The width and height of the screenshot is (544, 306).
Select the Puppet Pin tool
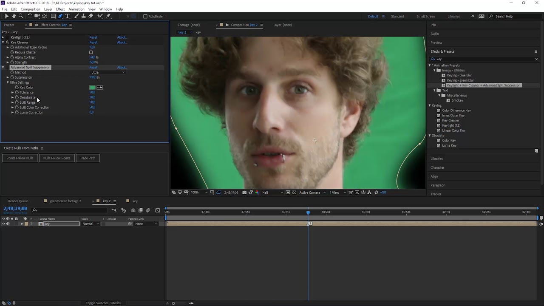point(109,16)
